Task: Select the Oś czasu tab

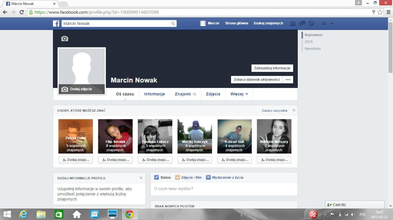Action: click(125, 94)
